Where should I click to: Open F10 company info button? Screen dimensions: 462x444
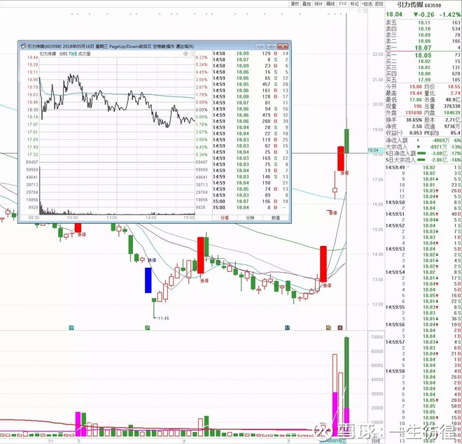tap(342, 3)
